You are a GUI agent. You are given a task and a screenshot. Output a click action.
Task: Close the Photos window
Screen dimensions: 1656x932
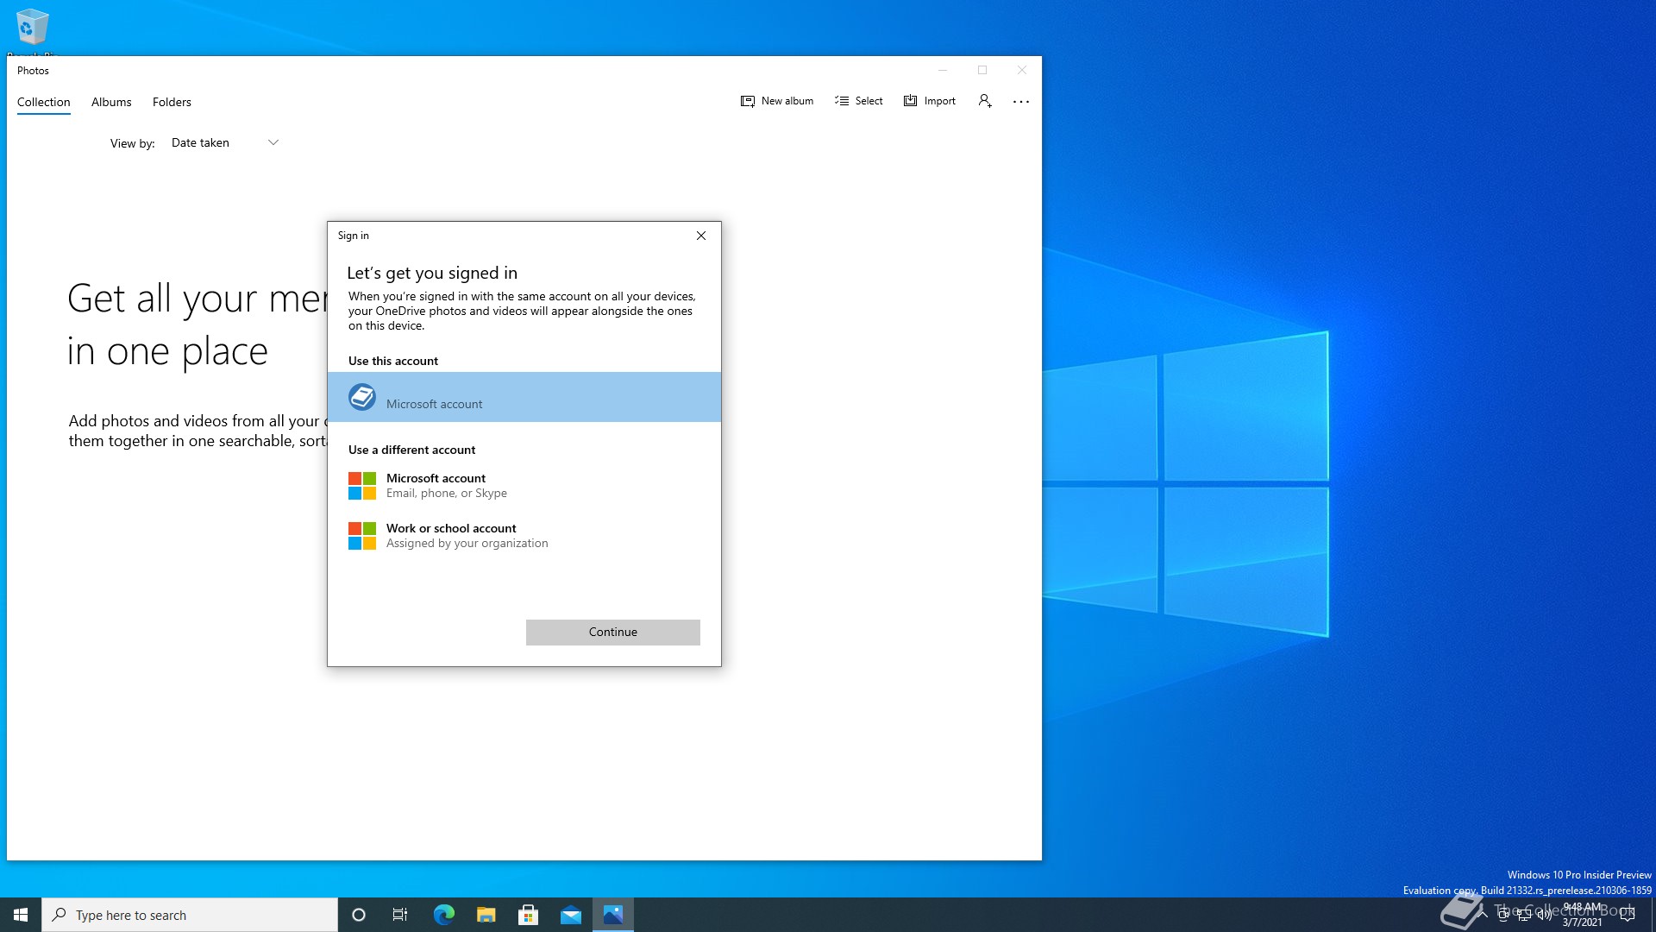(1022, 71)
